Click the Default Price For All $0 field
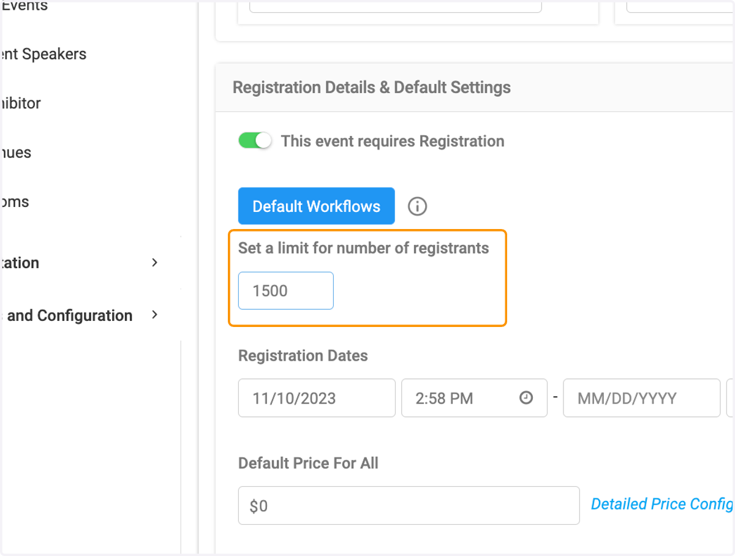This screenshot has height=556, width=735. tap(409, 506)
